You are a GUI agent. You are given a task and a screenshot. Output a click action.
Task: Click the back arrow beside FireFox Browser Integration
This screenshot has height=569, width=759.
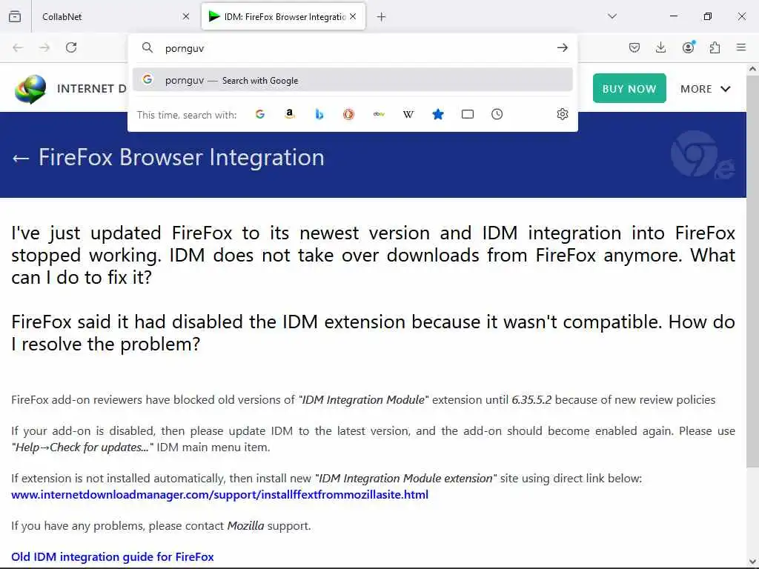[x=20, y=159]
